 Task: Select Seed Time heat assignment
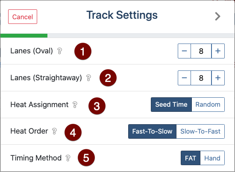(171, 105)
